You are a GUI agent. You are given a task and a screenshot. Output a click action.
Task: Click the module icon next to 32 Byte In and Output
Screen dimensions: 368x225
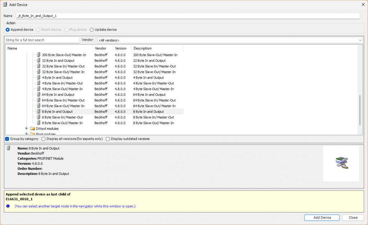click(39, 61)
